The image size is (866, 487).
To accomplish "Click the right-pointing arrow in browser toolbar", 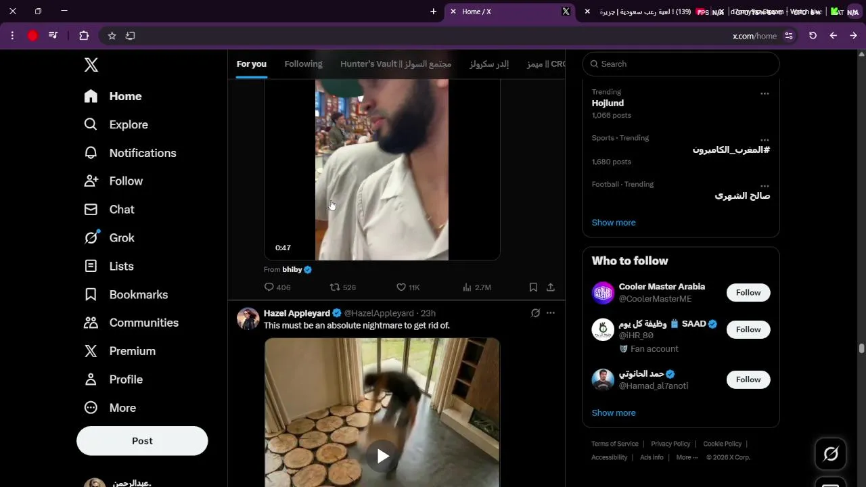I will [853, 36].
